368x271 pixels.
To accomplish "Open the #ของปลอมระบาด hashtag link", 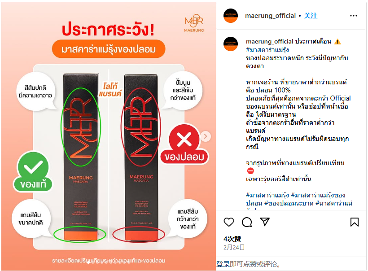I will (x=289, y=203).
